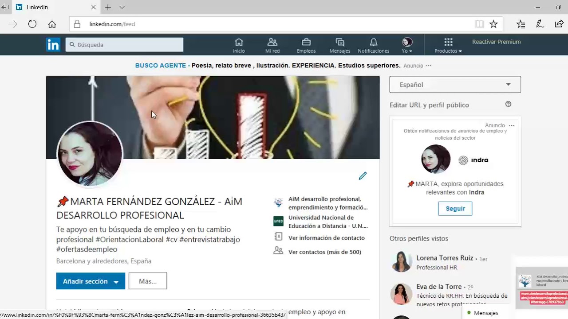Image resolution: width=568 pixels, height=319 pixels.
Task: Click the Añadir sección button
Action: pyautogui.click(x=91, y=281)
